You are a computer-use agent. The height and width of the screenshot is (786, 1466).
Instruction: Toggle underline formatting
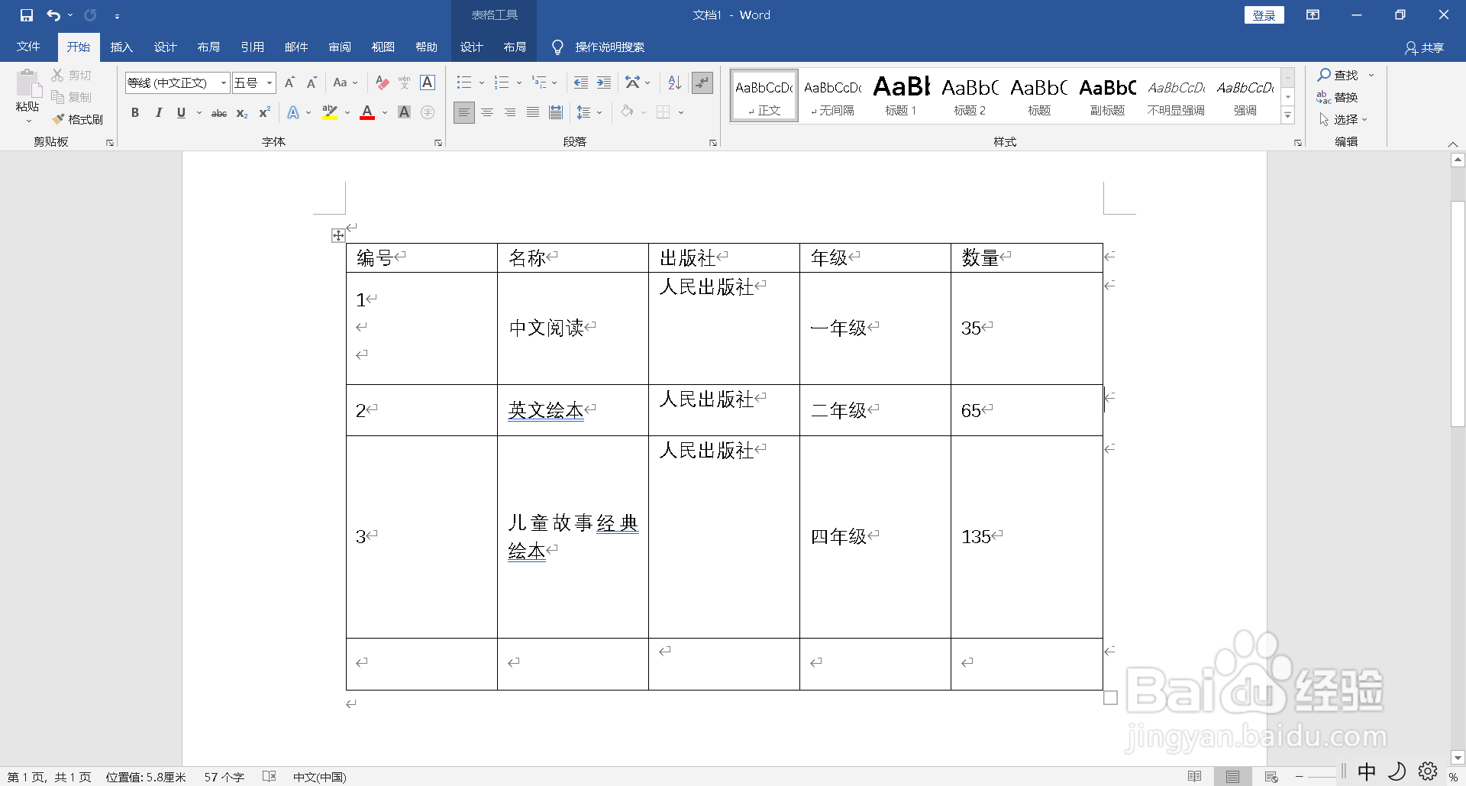click(181, 112)
